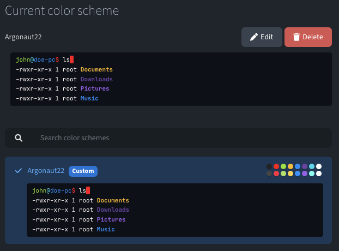Click the red swatch in top row

[x=276, y=166]
